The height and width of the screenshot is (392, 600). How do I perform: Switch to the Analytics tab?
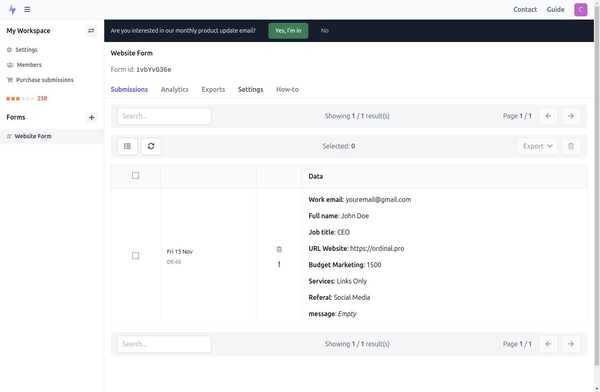tap(174, 89)
